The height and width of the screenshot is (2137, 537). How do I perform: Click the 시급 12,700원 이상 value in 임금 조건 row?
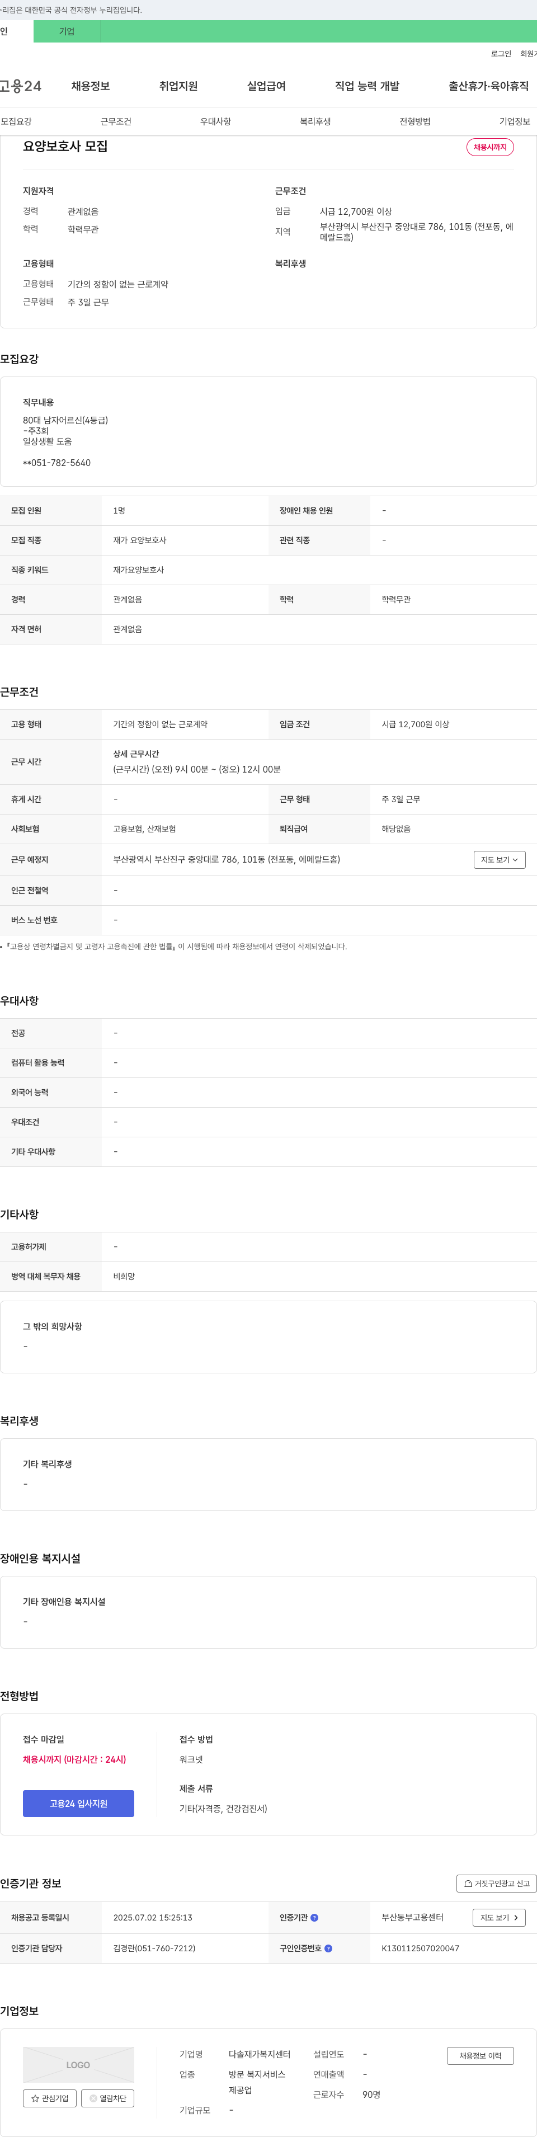click(415, 724)
